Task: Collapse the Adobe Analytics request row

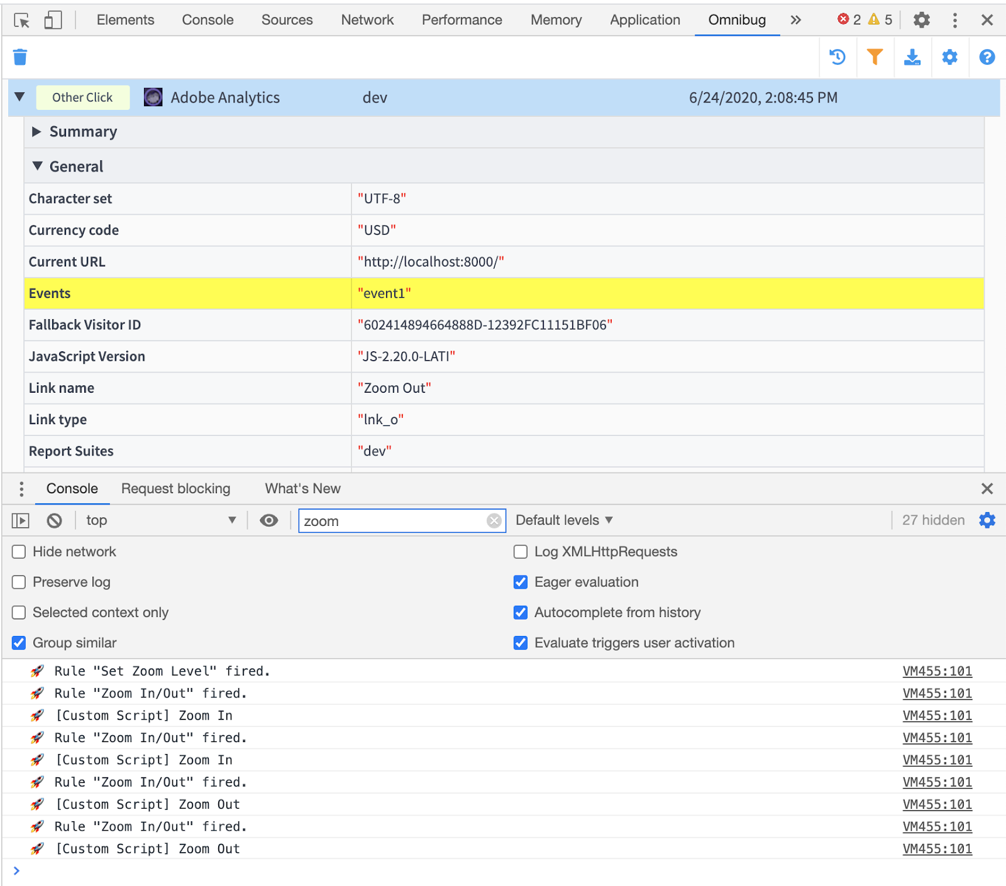Action: click(x=19, y=97)
